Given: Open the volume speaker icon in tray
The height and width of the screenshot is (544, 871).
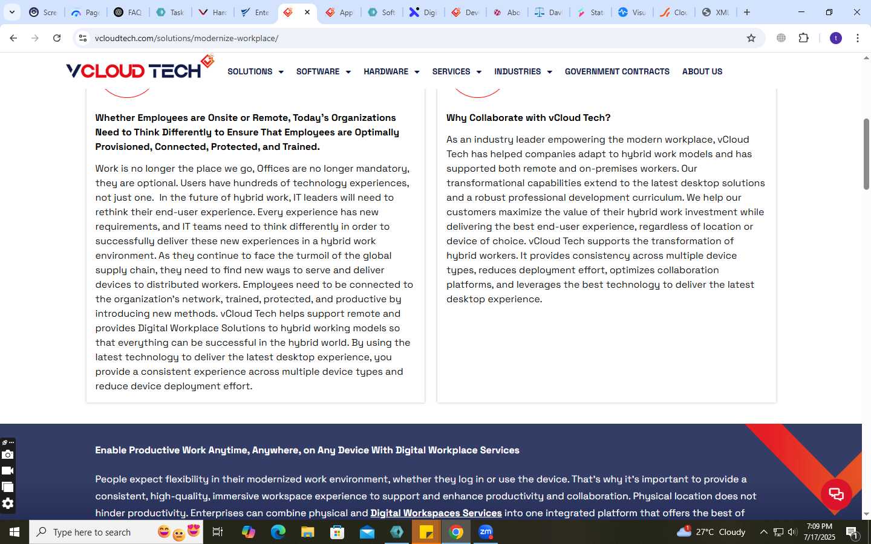Looking at the screenshot, I should coord(792,532).
